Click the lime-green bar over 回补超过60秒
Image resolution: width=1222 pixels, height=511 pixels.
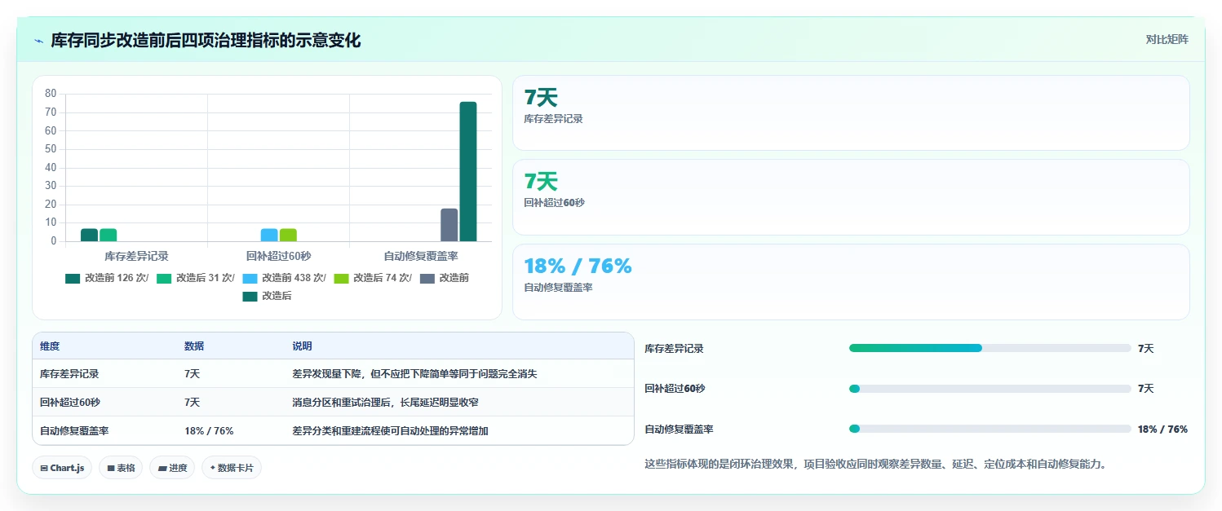pos(288,235)
